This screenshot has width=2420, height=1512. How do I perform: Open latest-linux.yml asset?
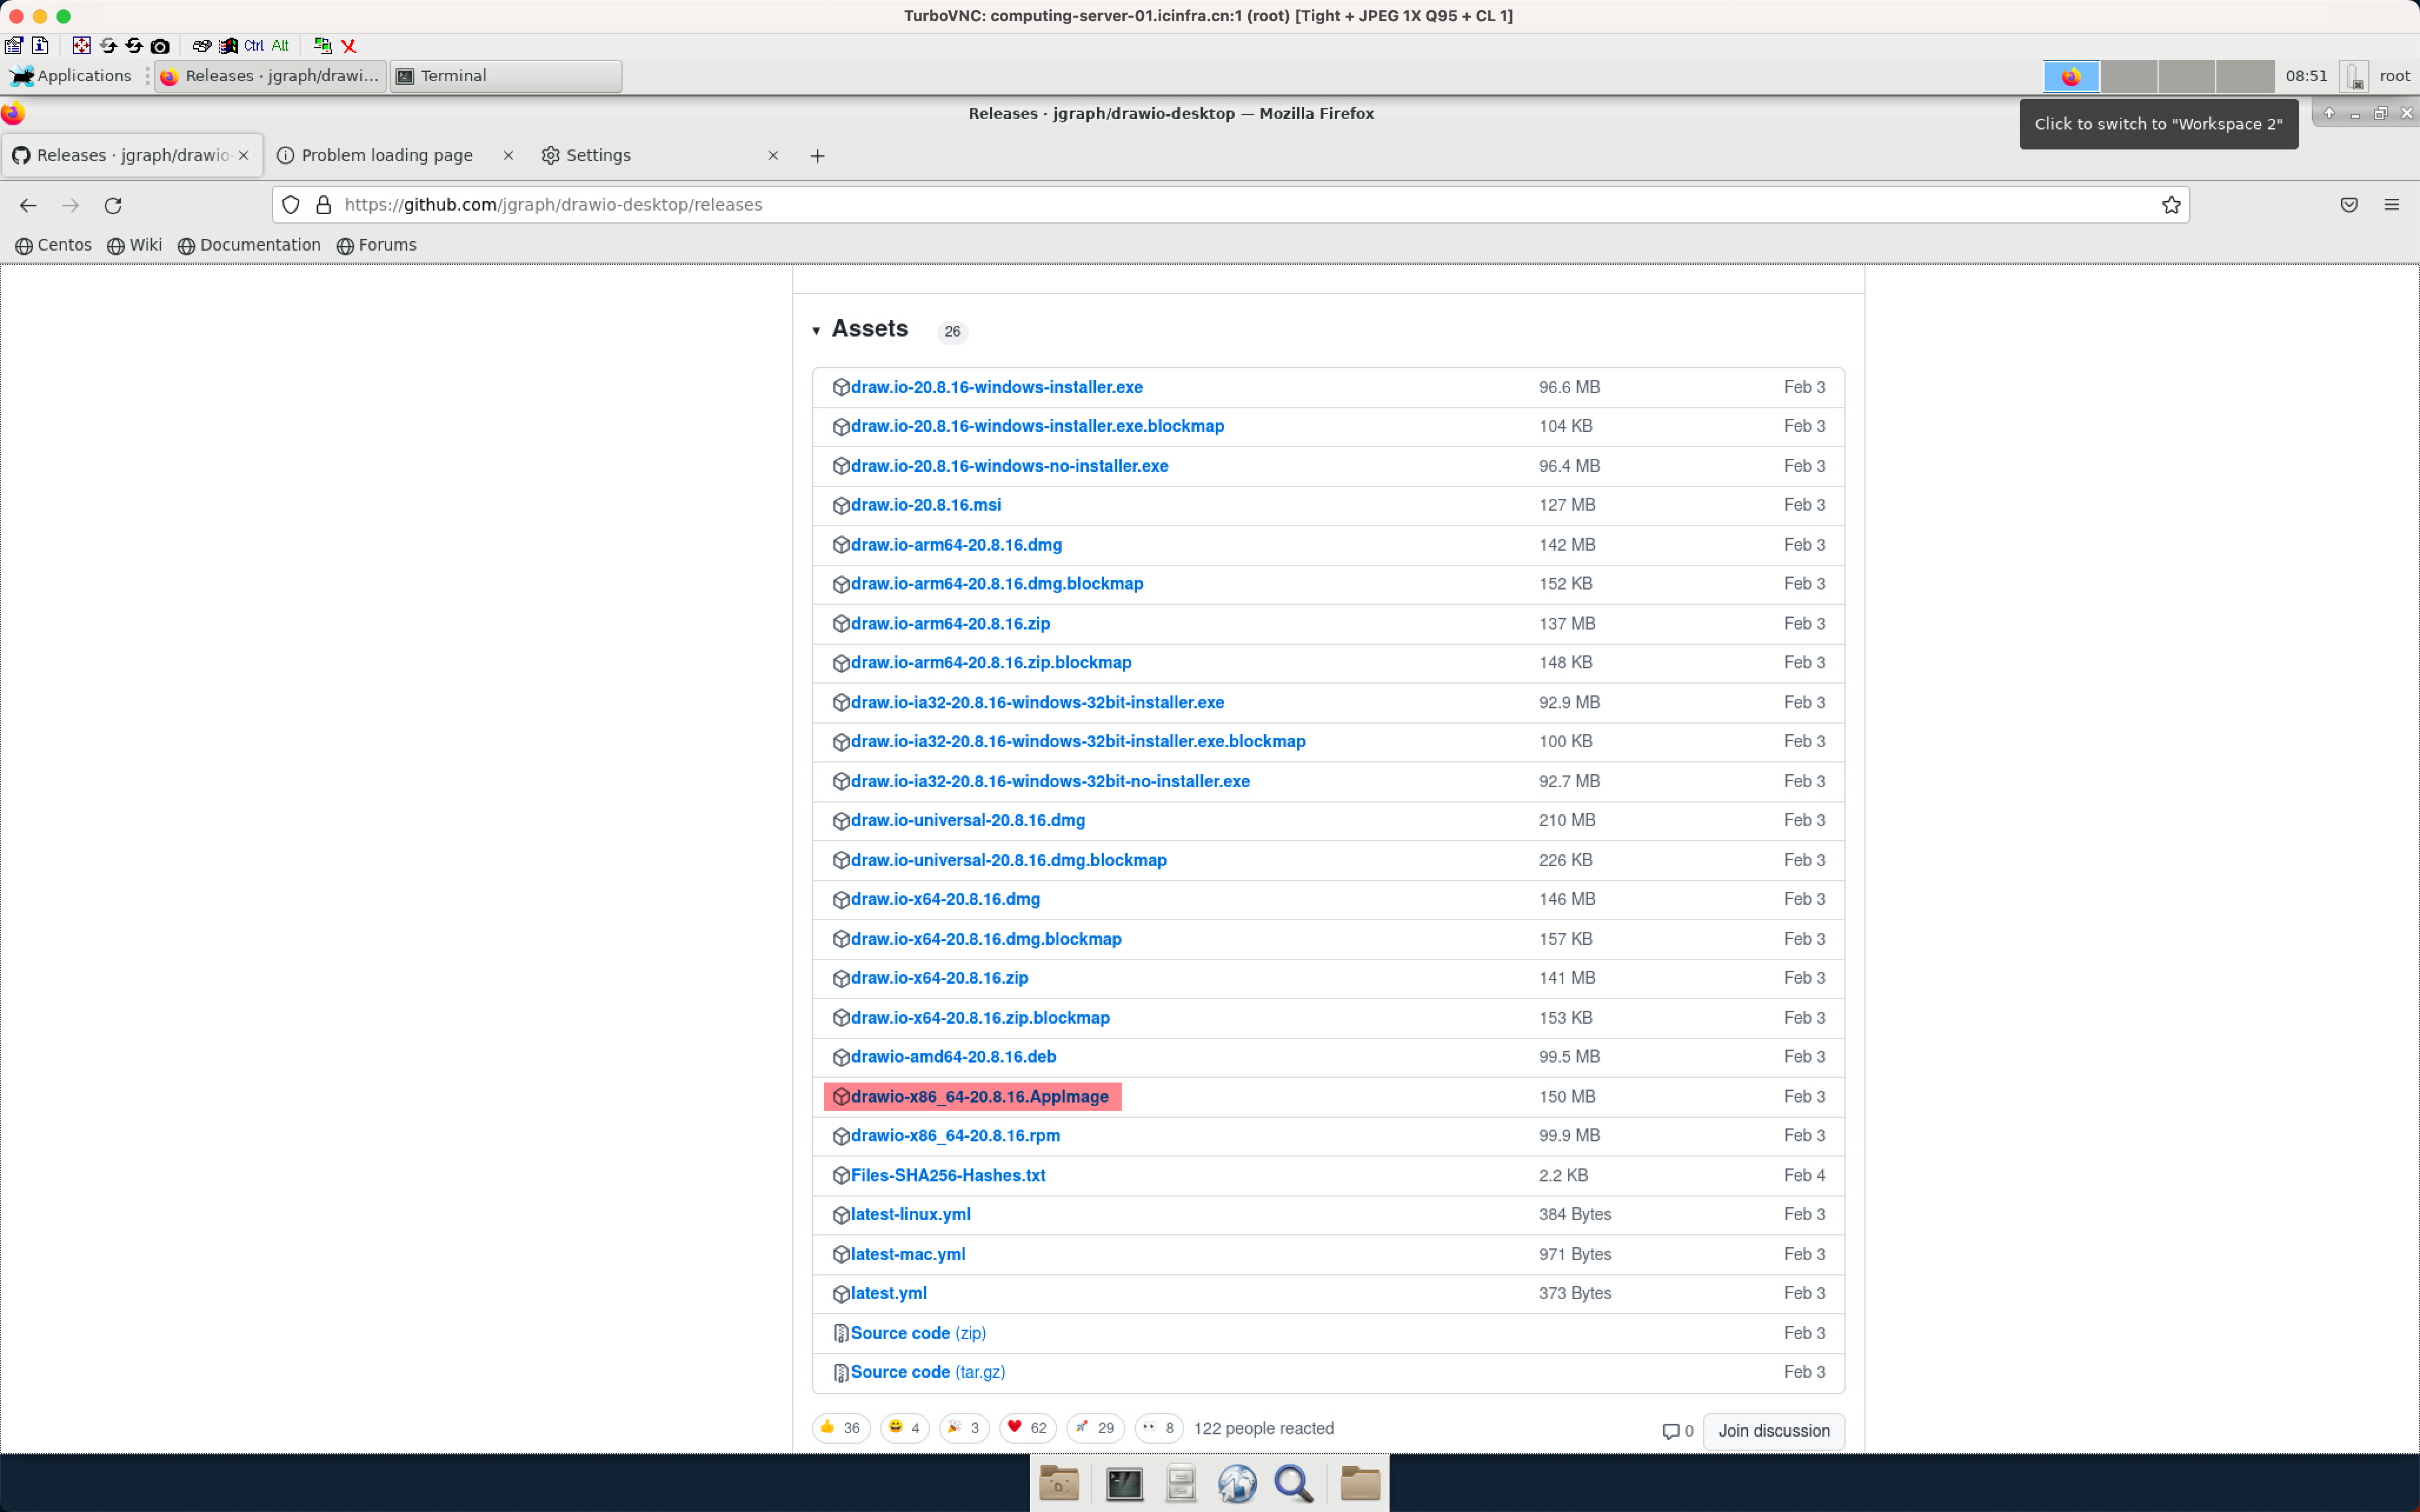click(x=910, y=1215)
